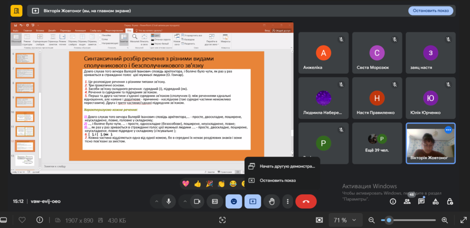Click the 'Остановить показ' button at top
Viewport: 470px width, 228px height.
(x=431, y=11)
